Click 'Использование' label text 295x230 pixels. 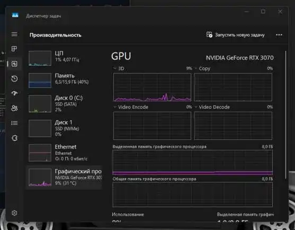128,214
